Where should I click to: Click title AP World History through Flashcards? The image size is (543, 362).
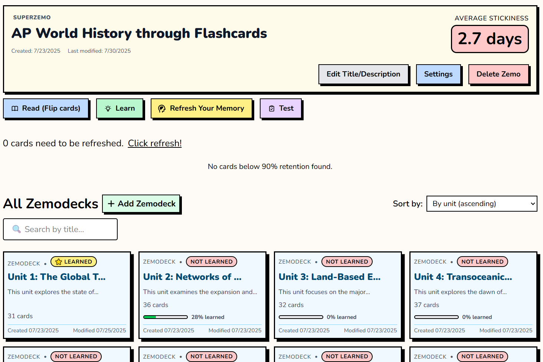tap(139, 33)
